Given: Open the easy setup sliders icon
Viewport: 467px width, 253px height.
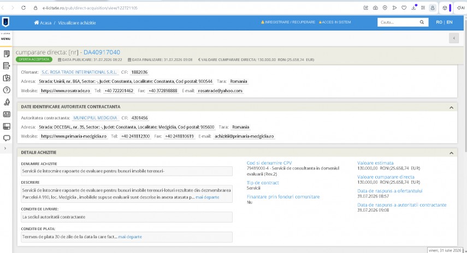Looking at the screenshot, I should [x=423, y=8].
